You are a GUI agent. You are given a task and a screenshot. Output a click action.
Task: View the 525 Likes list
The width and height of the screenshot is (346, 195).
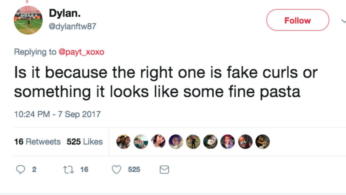click(85, 142)
